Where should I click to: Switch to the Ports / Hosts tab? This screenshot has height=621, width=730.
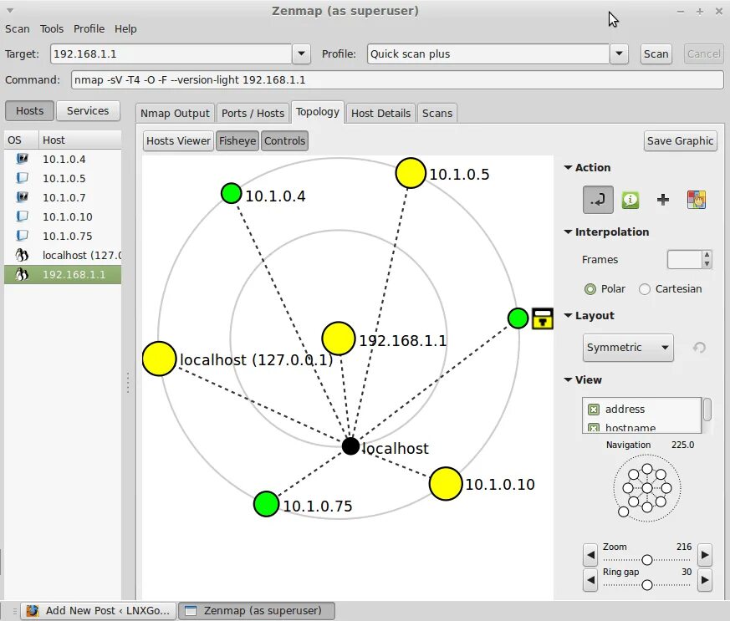click(253, 113)
